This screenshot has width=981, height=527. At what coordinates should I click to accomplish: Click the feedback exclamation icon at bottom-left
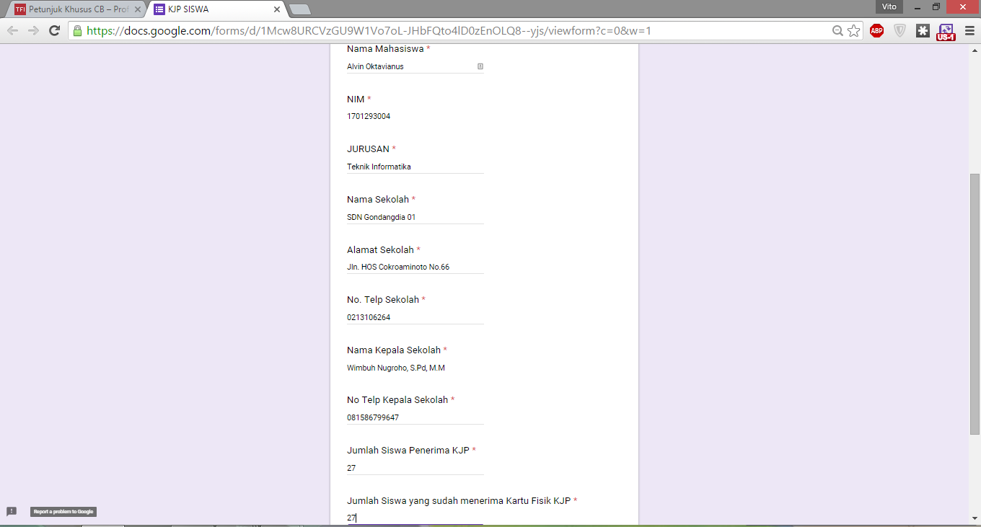coord(12,511)
